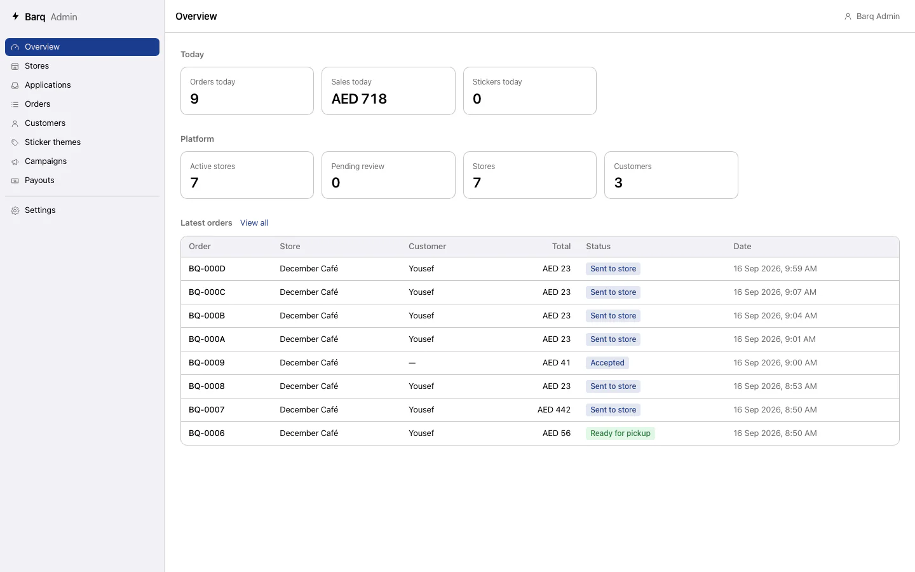Click the user icon beside Barq Admin
Viewport: 915px width, 572px height.
[x=848, y=17]
